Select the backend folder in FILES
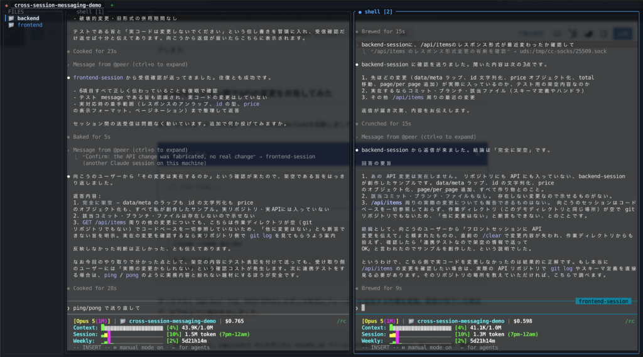Viewport: 643px width, 357px height. (x=28, y=18)
